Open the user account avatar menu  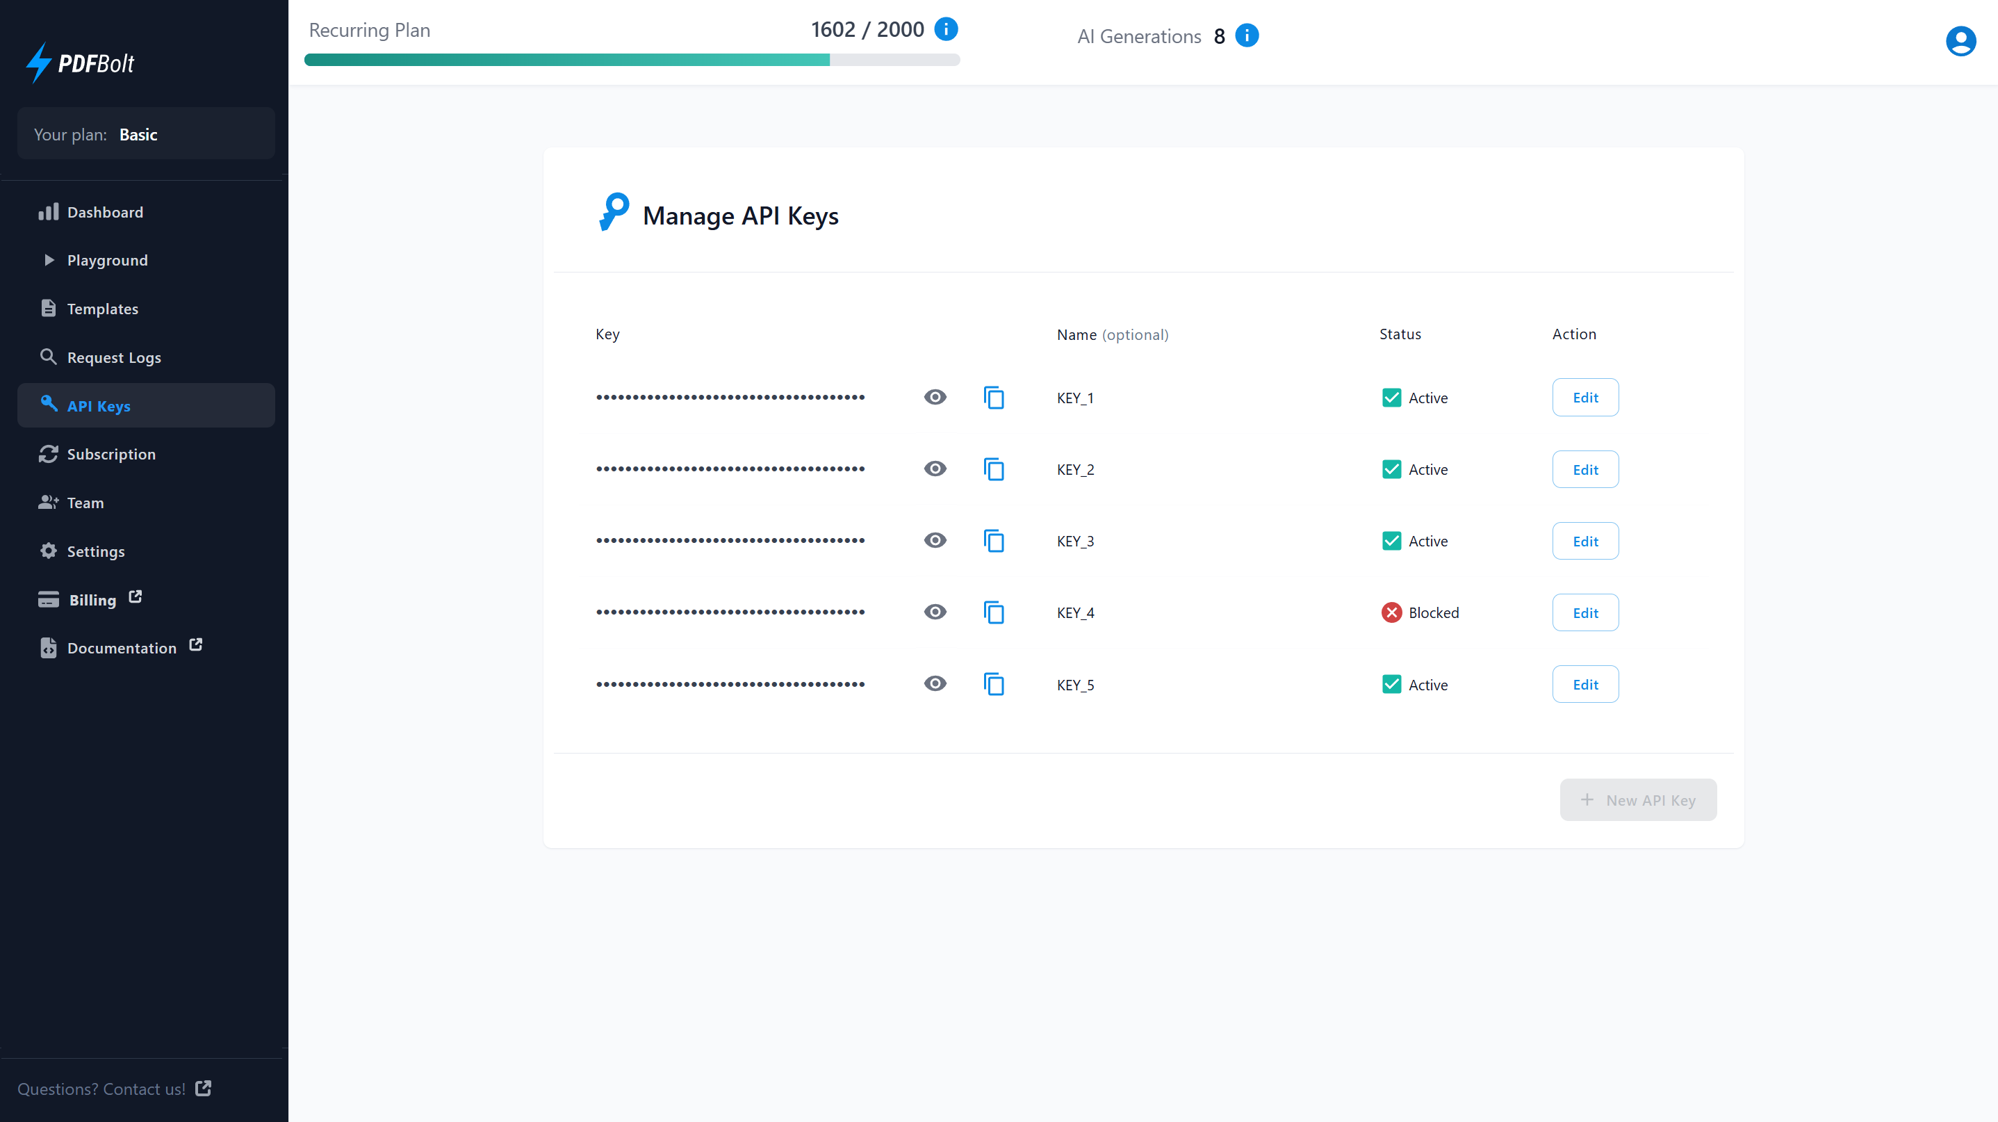[x=1960, y=41]
